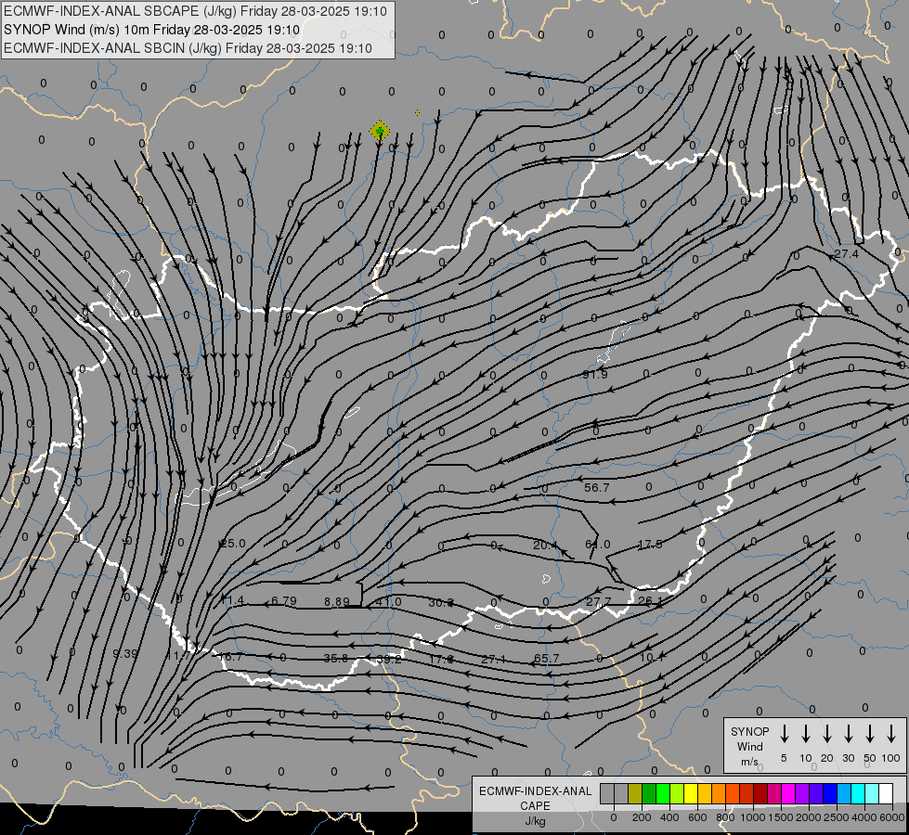Select the dark red CAPE legend swatch

(760, 793)
